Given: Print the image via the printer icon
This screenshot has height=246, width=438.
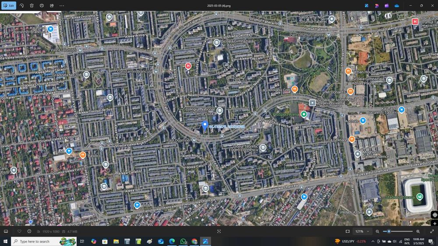Looking at the screenshot, I should pos(42,6).
